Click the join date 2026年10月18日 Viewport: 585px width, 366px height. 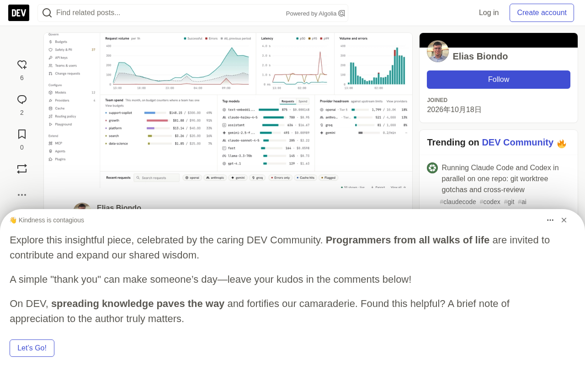454,110
